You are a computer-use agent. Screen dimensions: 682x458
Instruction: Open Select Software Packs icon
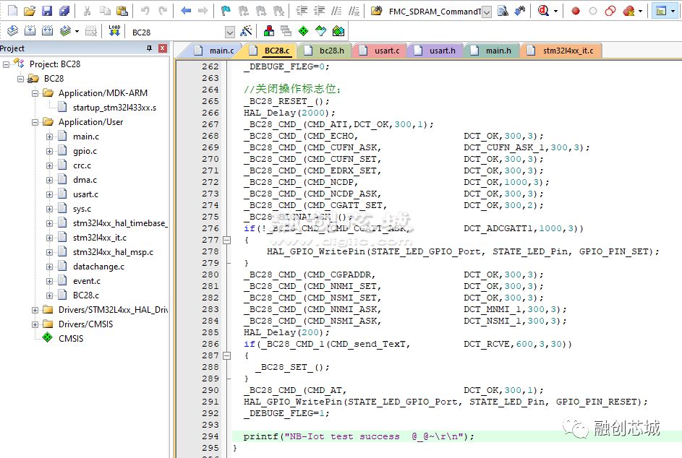tap(320, 31)
